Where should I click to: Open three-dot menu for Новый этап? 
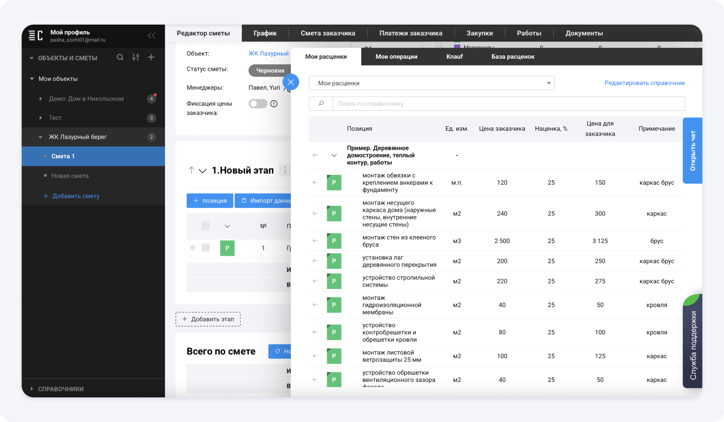[x=285, y=170]
